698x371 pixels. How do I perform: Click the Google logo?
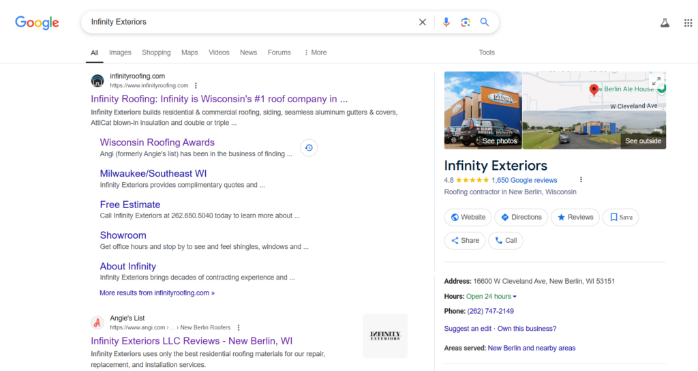(37, 23)
